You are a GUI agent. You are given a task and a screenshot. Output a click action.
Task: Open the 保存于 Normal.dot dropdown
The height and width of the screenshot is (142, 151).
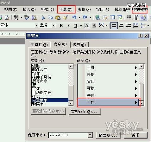[x=90, y=135]
